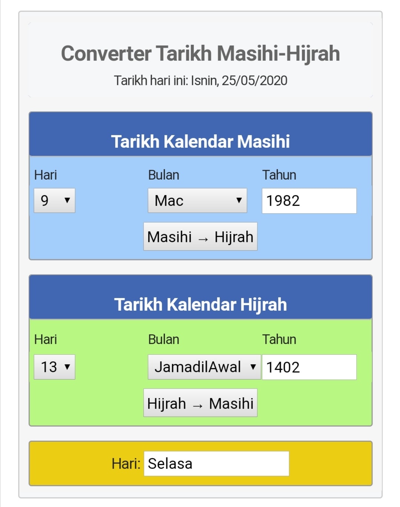Expand the Masihi Bulan dropdown showing Mac
Screen dimensions: 400x507
pyautogui.click(x=197, y=200)
